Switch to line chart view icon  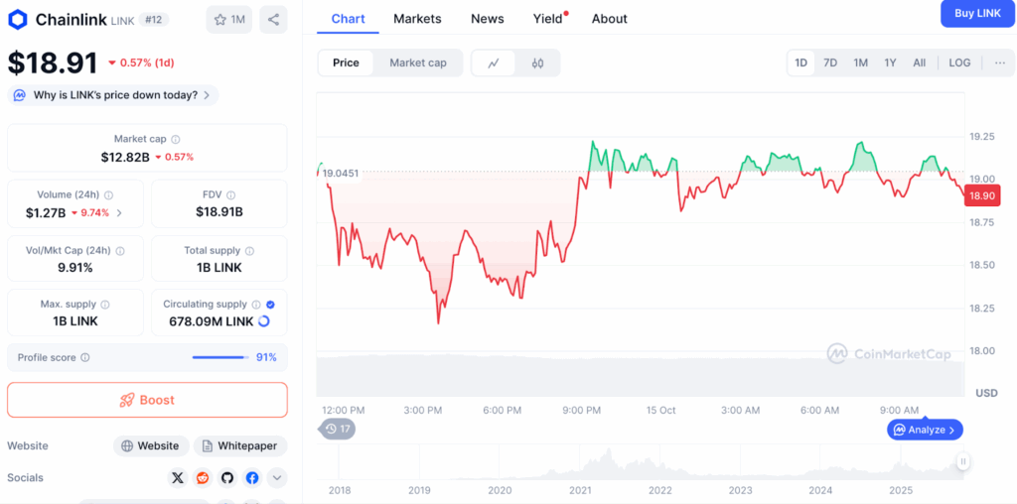click(x=494, y=63)
